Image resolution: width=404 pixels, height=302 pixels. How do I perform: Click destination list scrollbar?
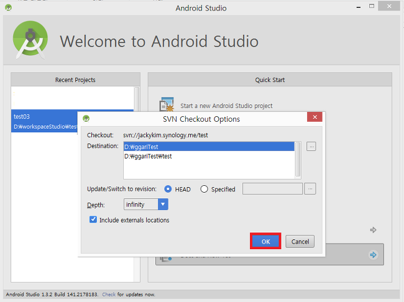[x=298, y=160]
